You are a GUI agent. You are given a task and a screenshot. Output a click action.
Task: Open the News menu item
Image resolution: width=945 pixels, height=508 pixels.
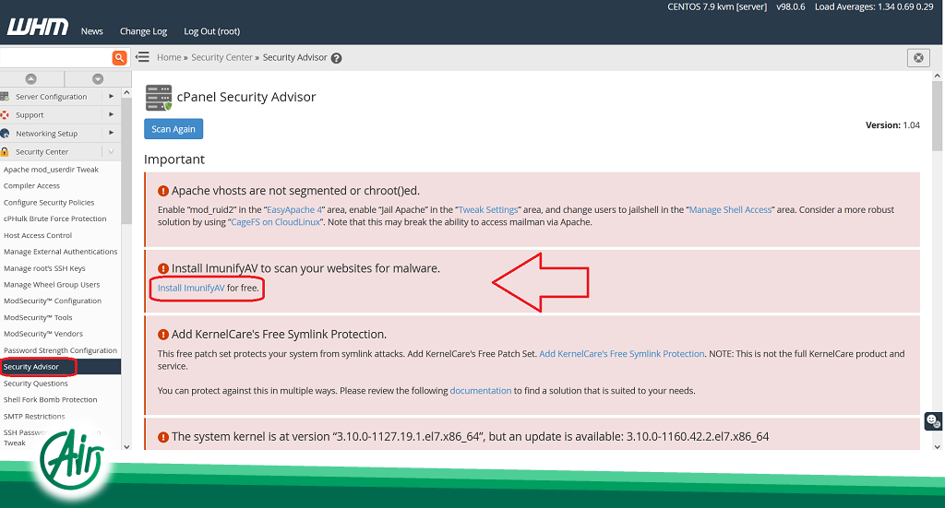[x=91, y=31]
